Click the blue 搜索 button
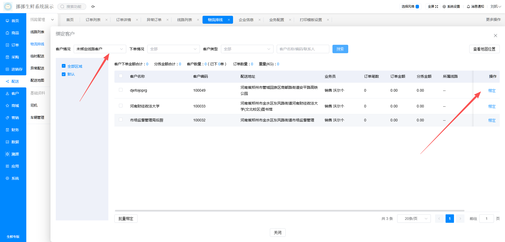The image size is (505, 242). [x=340, y=49]
